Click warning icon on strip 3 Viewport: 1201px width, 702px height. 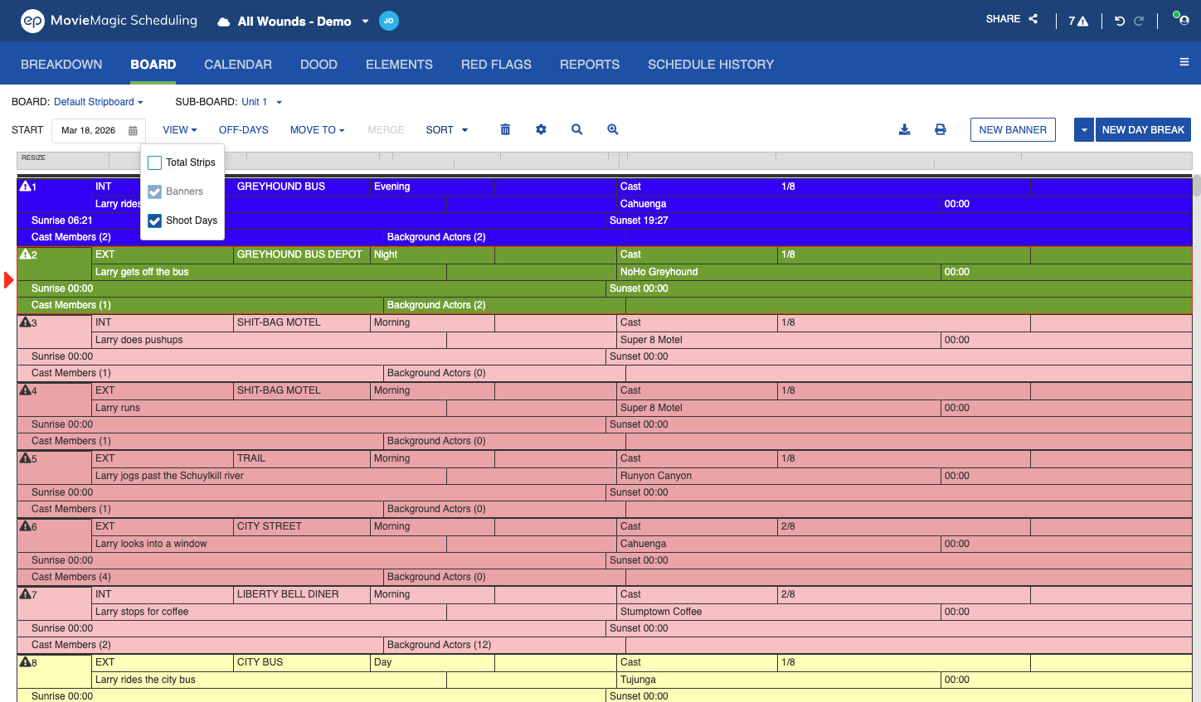click(x=25, y=322)
